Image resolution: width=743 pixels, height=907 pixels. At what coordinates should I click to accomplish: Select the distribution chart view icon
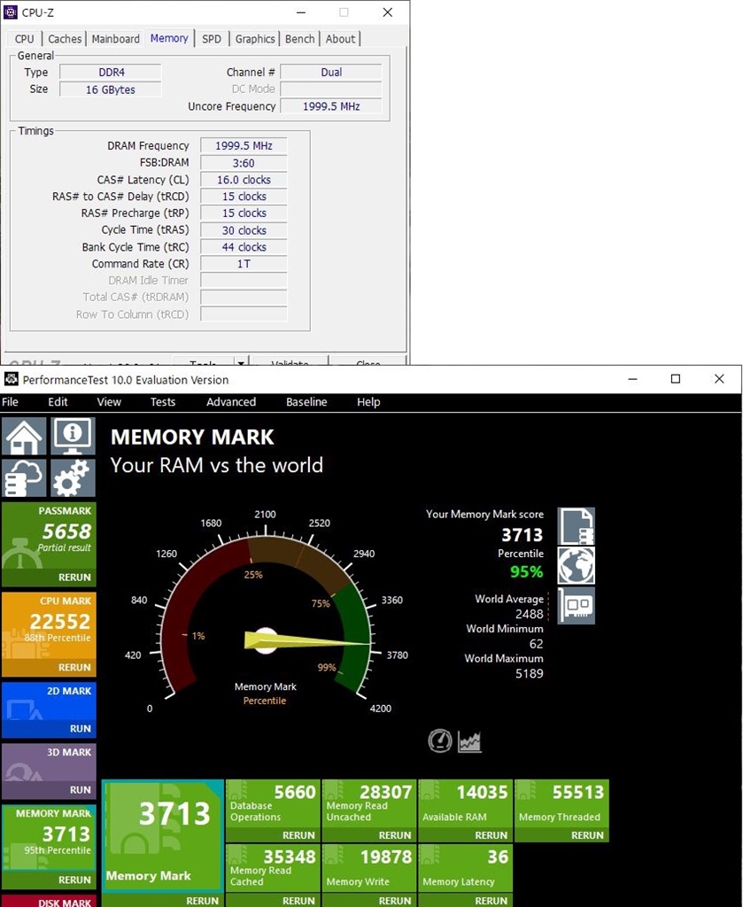(469, 741)
